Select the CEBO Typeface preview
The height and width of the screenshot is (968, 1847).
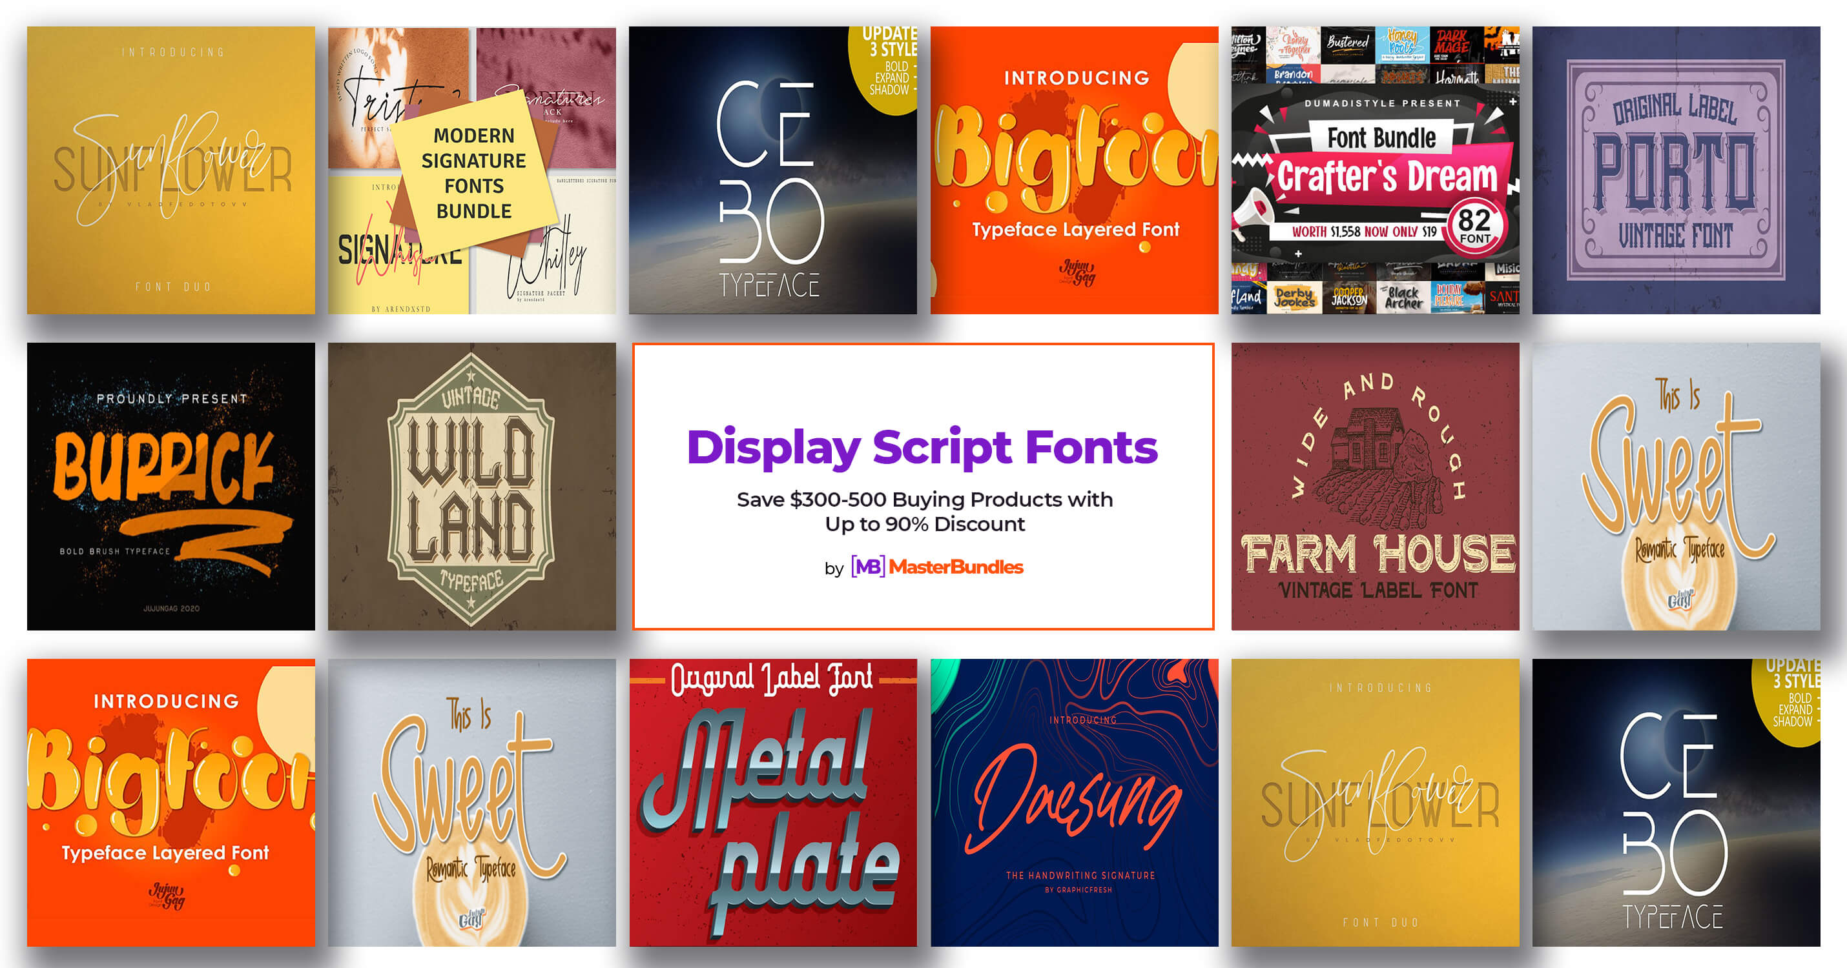point(773,172)
